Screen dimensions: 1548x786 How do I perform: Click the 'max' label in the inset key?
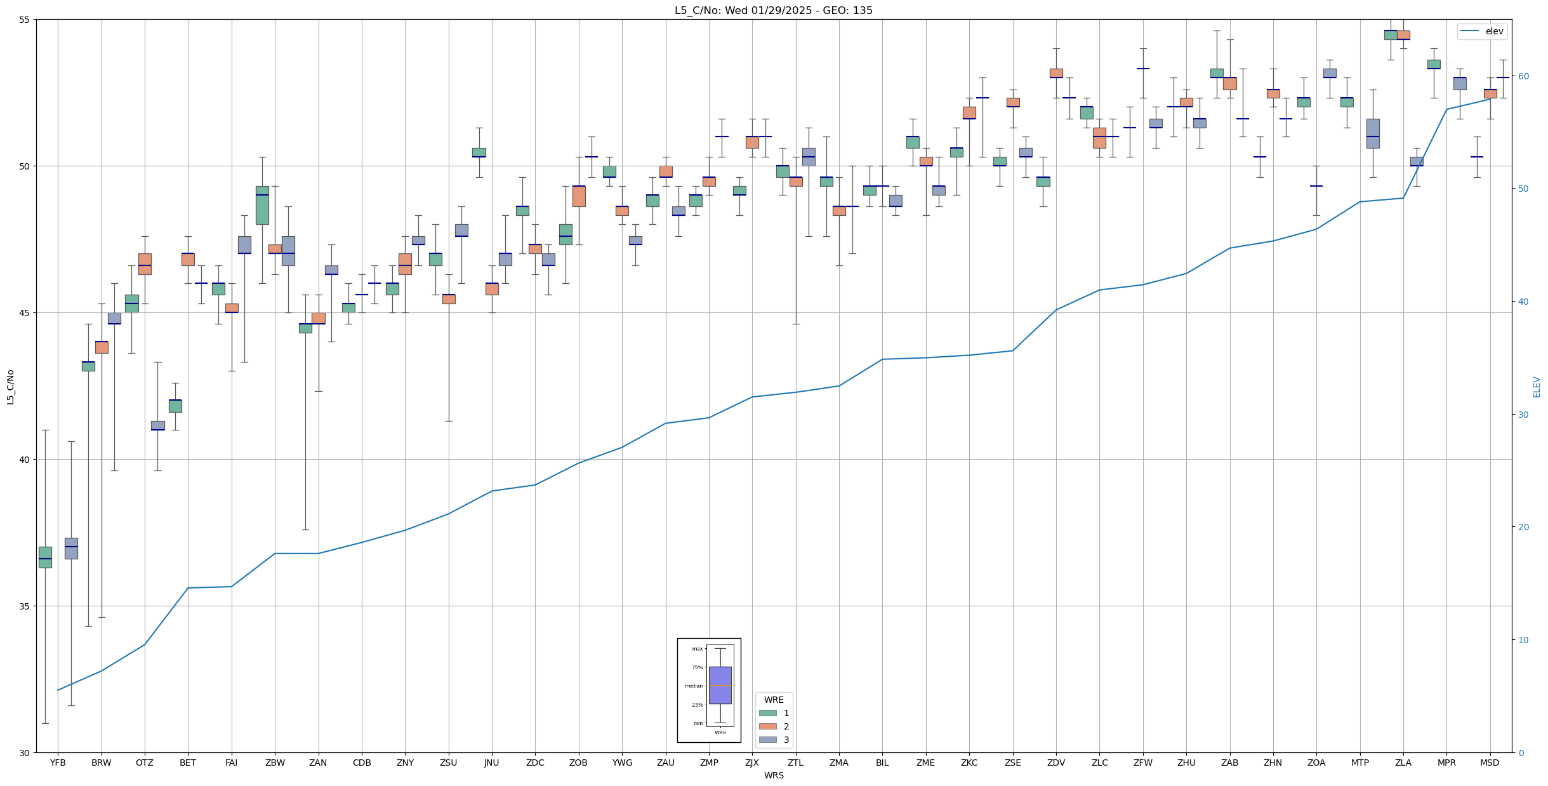click(697, 649)
